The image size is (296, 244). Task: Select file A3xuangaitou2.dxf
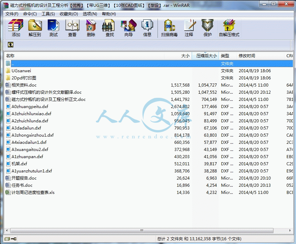click(30, 150)
